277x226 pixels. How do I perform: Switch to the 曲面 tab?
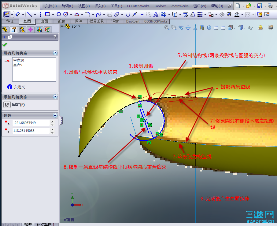(x=44, y=21)
